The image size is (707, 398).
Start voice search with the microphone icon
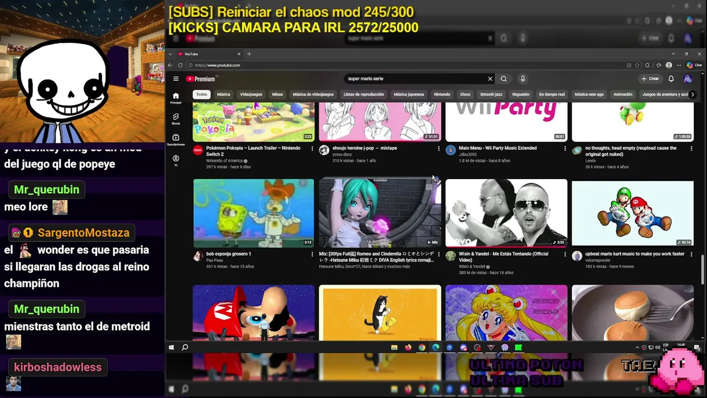[523, 78]
